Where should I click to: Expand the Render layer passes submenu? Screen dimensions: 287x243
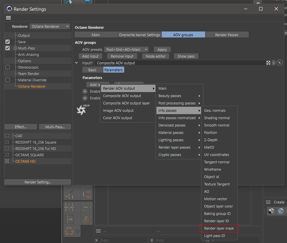click(179, 147)
